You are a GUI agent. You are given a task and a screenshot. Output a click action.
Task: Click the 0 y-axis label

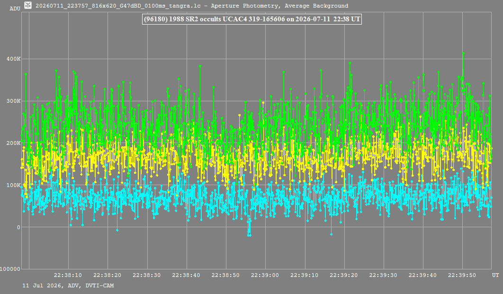18,227
